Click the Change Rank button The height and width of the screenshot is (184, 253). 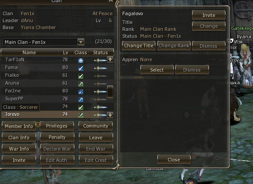174,46
